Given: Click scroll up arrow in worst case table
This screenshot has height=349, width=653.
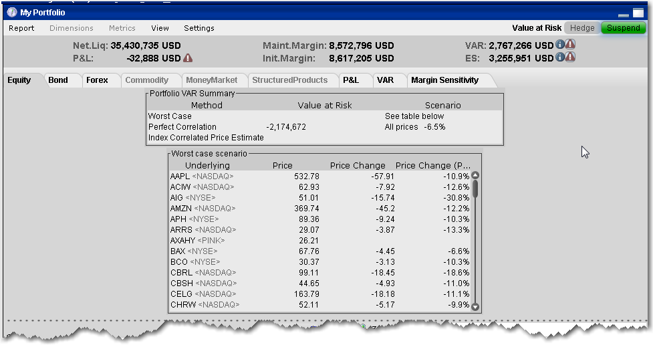Looking at the screenshot, I should coord(475,176).
